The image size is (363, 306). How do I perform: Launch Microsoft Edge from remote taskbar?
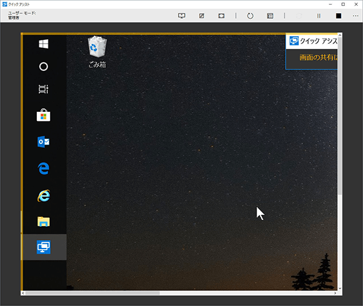point(44,168)
